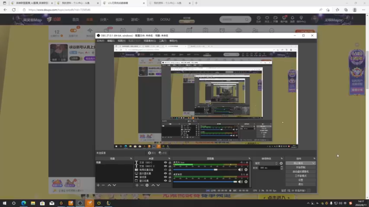Open the OBS 工具(T) menu
The image size is (369, 207).
tap(163, 41)
